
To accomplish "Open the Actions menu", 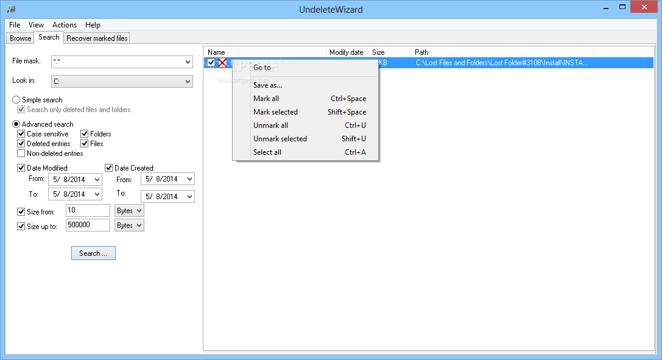I will pos(65,25).
